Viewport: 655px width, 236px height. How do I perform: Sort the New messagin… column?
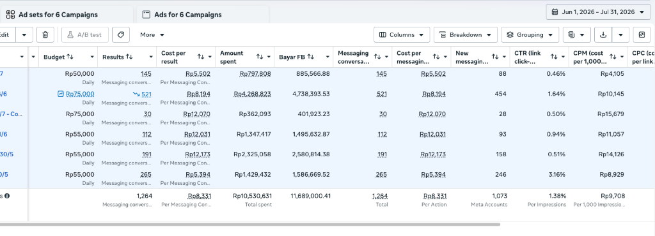[x=495, y=57]
